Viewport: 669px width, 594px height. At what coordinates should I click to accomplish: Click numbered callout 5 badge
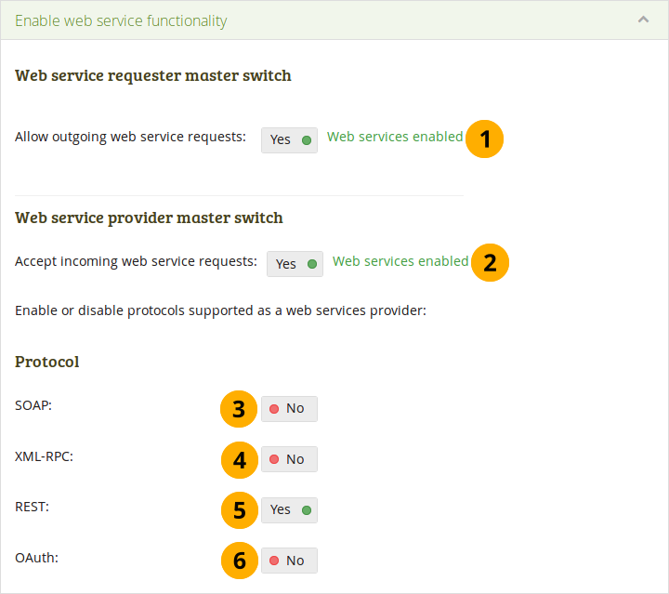pyautogui.click(x=239, y=509)
